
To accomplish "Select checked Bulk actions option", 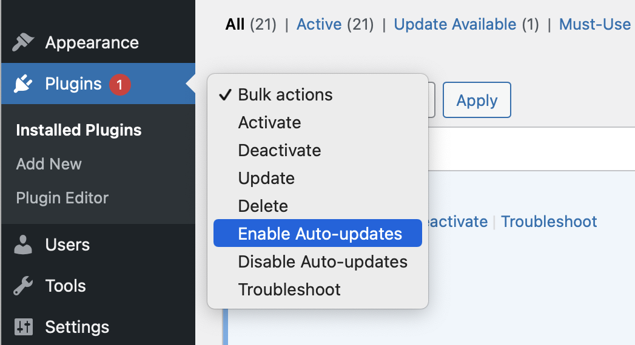I will click(285, 95).
